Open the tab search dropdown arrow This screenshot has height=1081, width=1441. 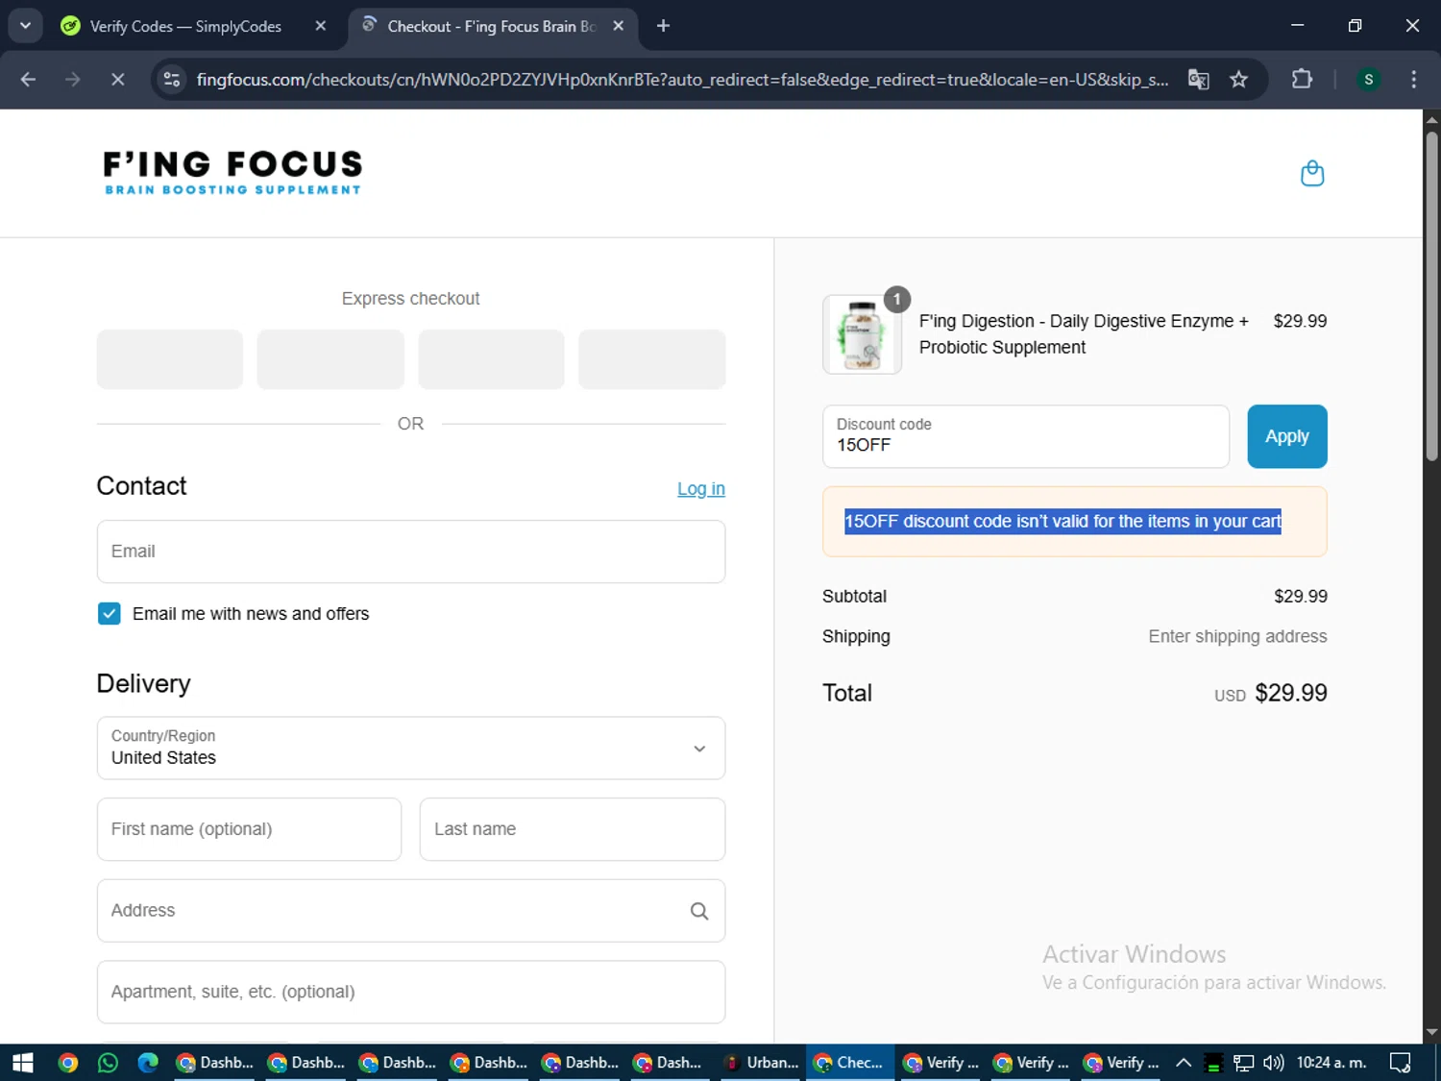tap(26, 26)
